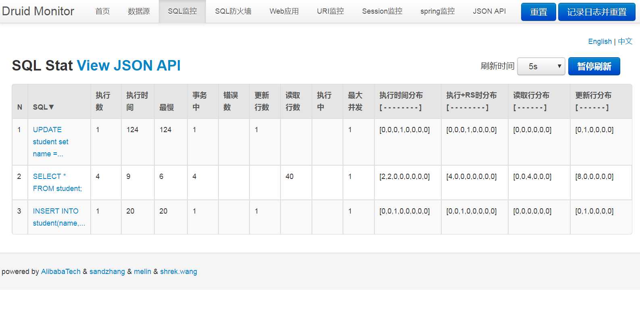Click the 记录日志并重置 button
Viewport: 640px width, 328px height.
click(x=596, y=12)
